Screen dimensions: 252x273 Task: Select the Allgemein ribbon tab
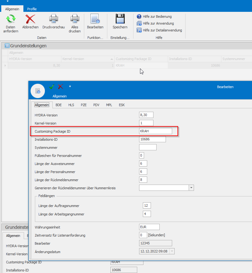coord(12,9)
